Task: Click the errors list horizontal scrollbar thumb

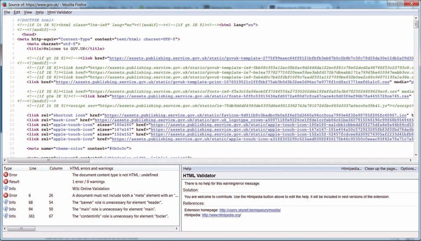Action: pyautogui.click(x=21, y=229)
